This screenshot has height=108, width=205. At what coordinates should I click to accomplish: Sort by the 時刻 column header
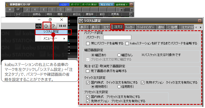point(49,14)
